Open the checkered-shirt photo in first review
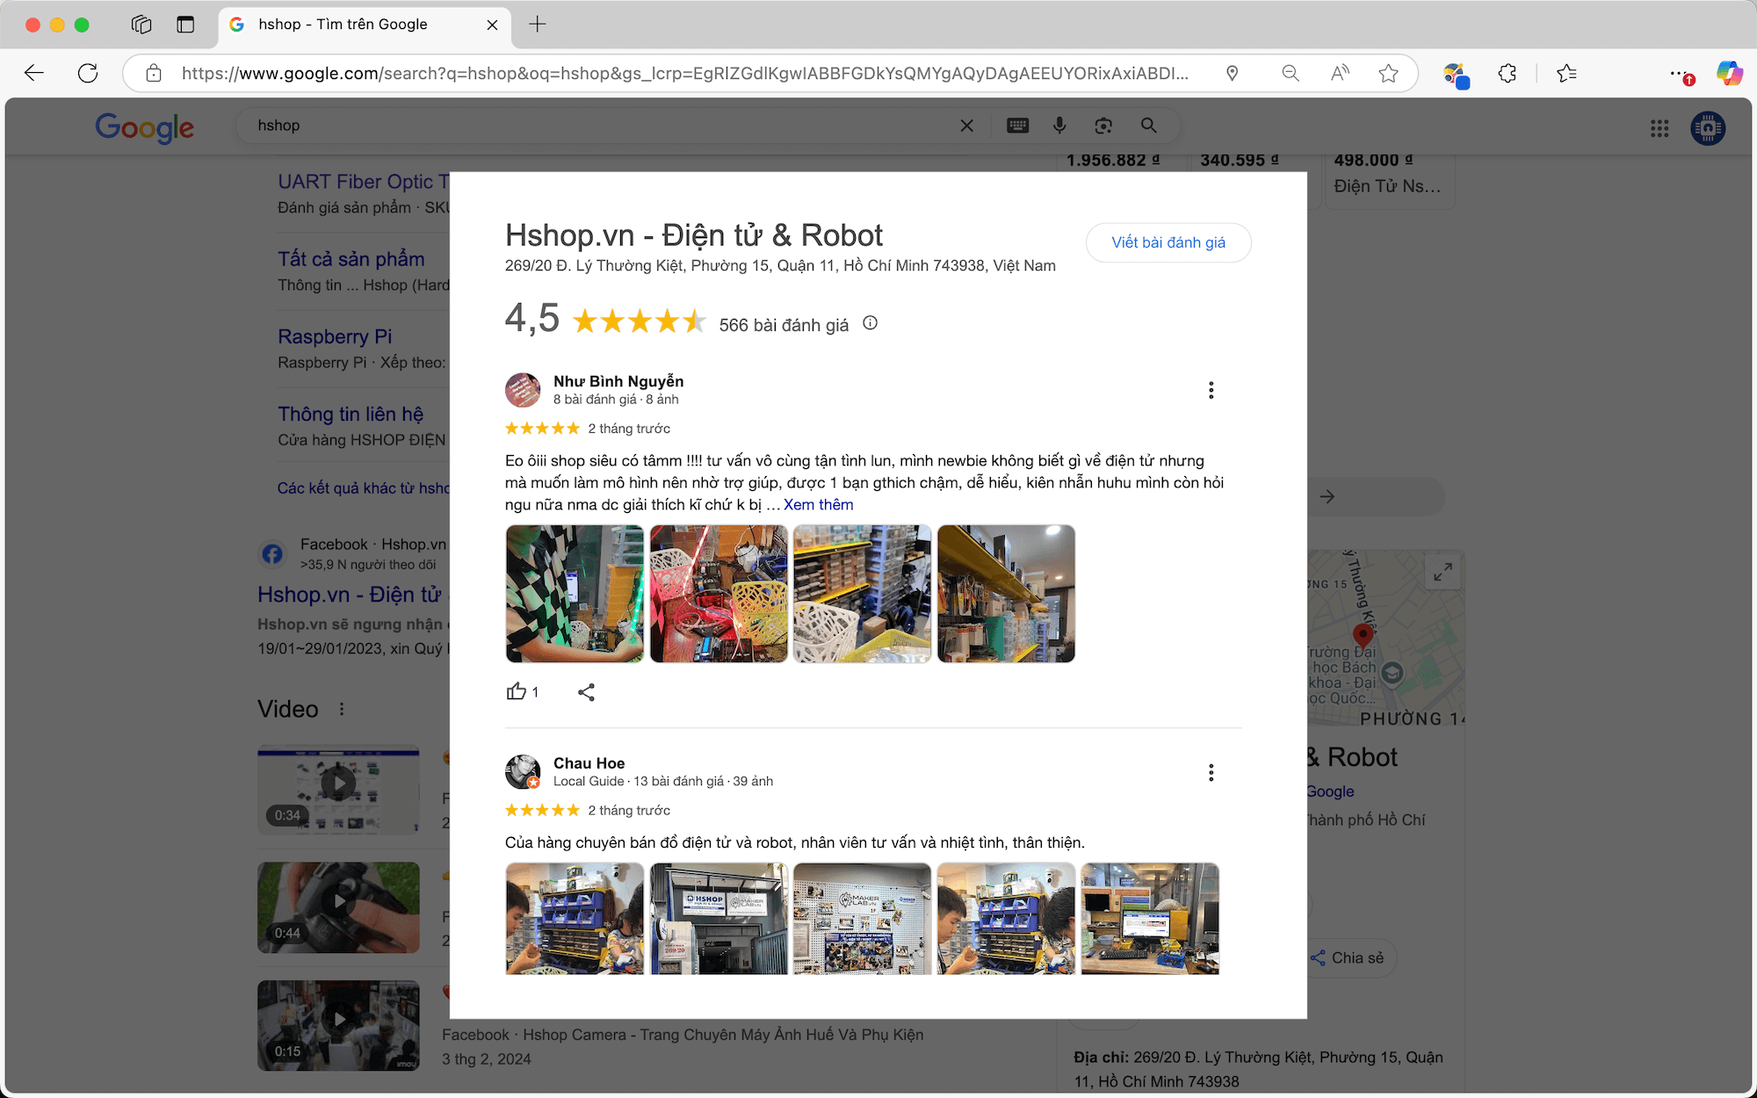This screenshot has height=1098, width=1757. [575, 594]
